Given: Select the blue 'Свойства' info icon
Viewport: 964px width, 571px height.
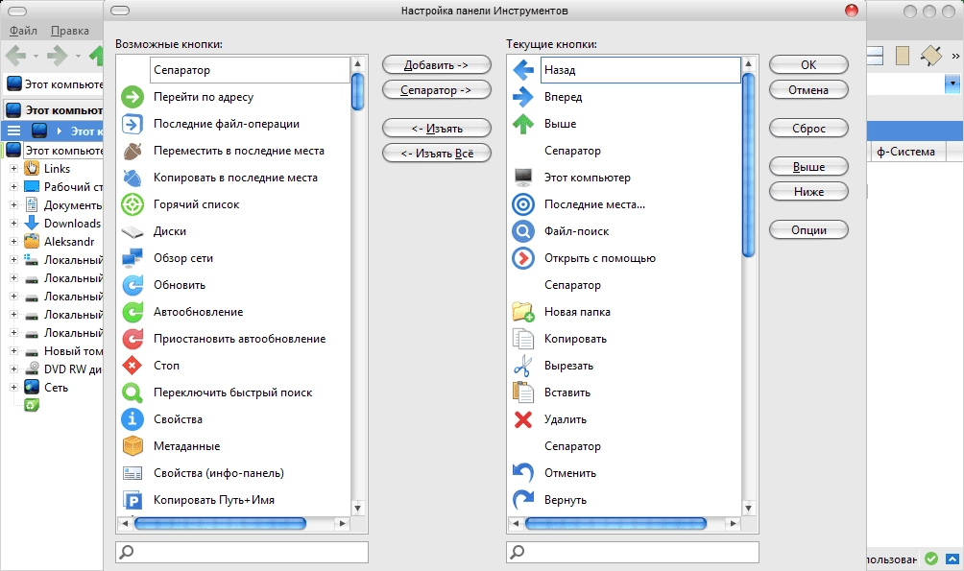Looking at the screenshot, I should tap(133, 419).
